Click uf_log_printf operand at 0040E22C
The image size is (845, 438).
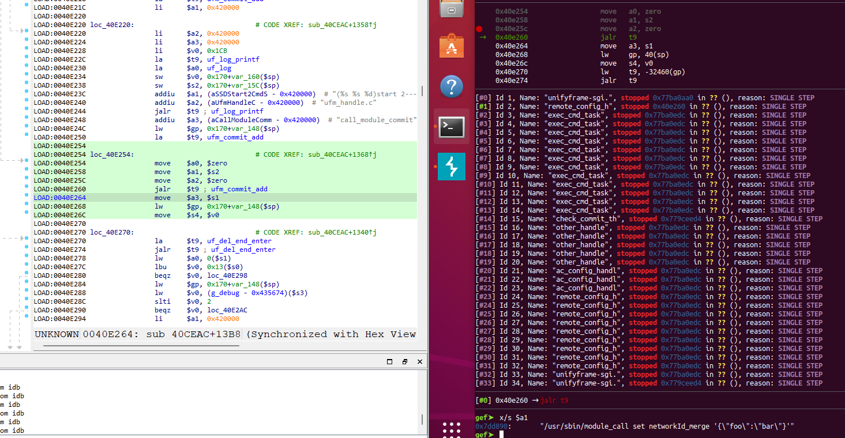233,59
